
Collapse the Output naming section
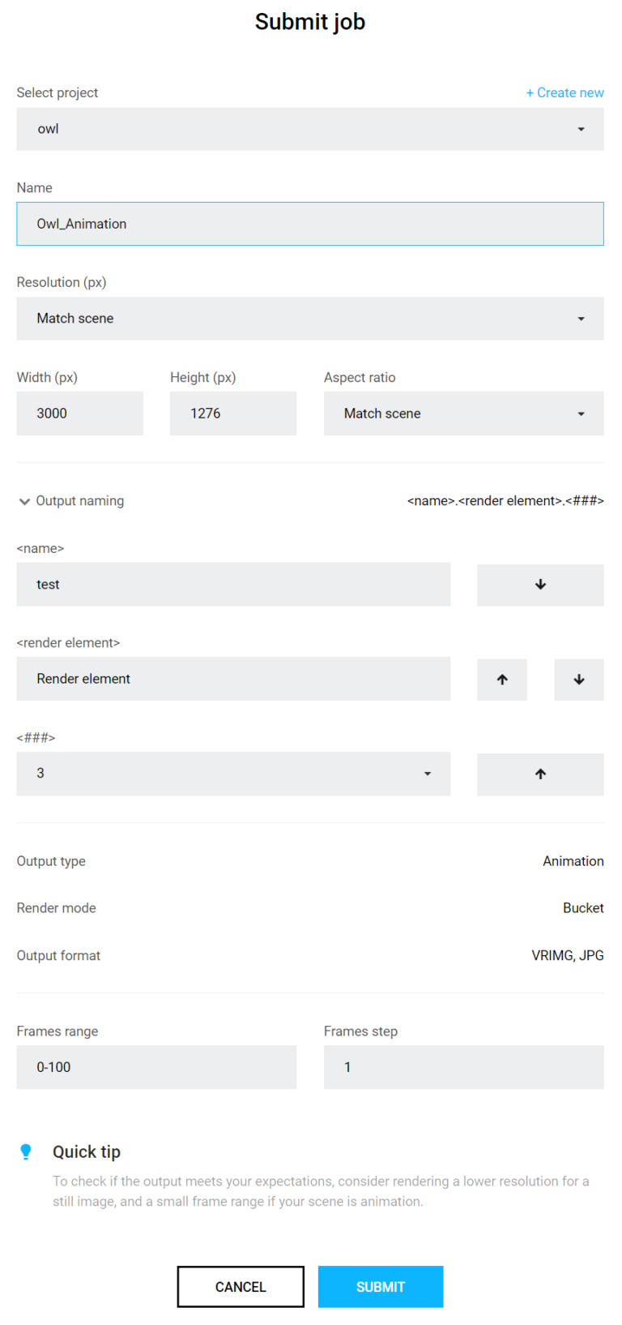coord(24,501)
